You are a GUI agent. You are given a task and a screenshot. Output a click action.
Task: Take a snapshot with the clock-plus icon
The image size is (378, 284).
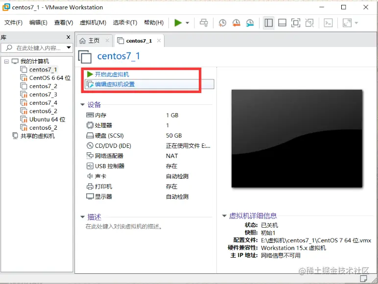click(x=222, y=23)
